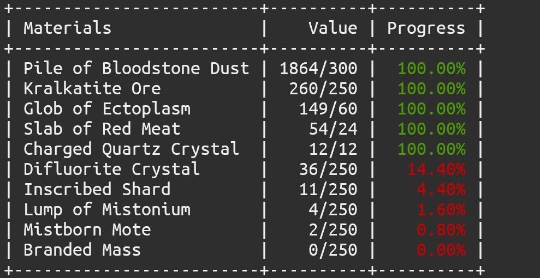Click the Value column header
The height and width of the screenshot is (278, 540).
pos(333,28)
